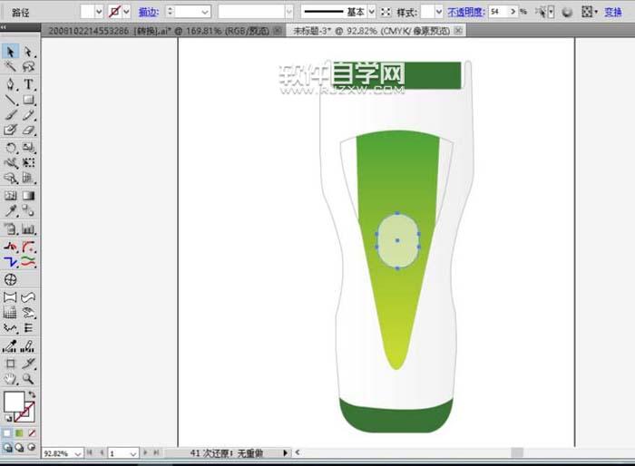635x466 pixels.
Task: Switch paint mode to Gradient
Action: tap(20, 432)
